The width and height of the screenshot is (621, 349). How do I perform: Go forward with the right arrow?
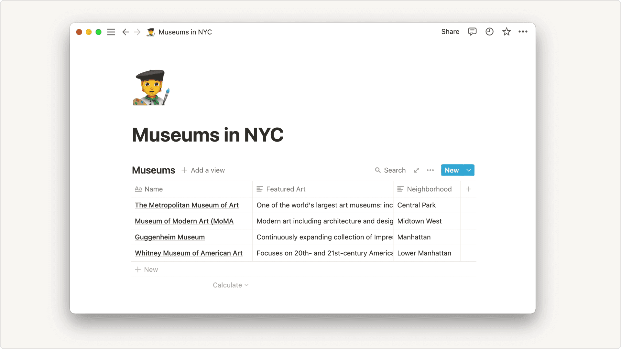137,32
